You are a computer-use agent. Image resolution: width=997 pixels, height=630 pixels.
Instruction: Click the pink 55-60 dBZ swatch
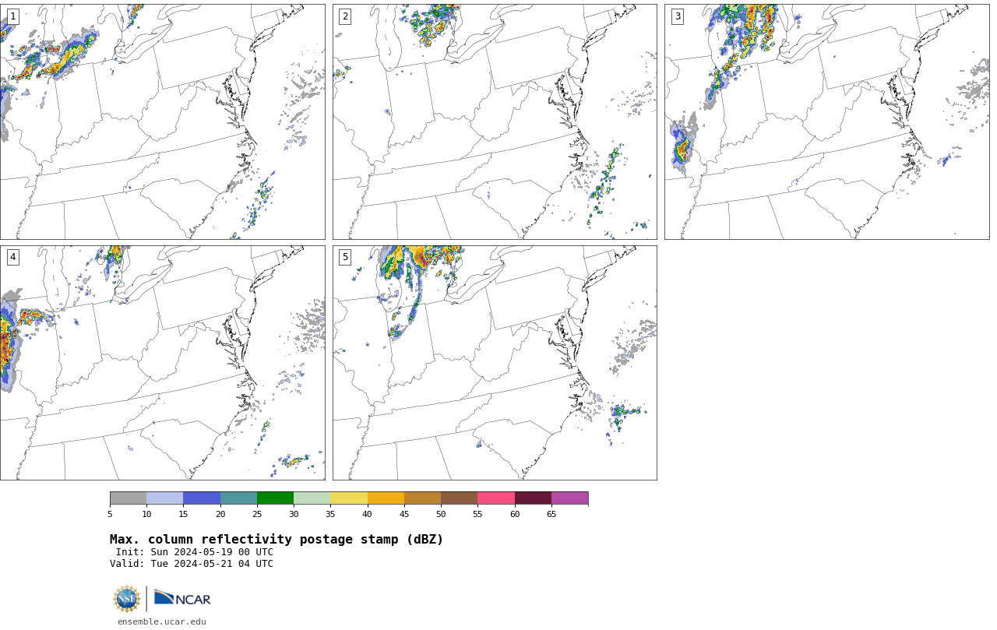click(x=496, y=498)
